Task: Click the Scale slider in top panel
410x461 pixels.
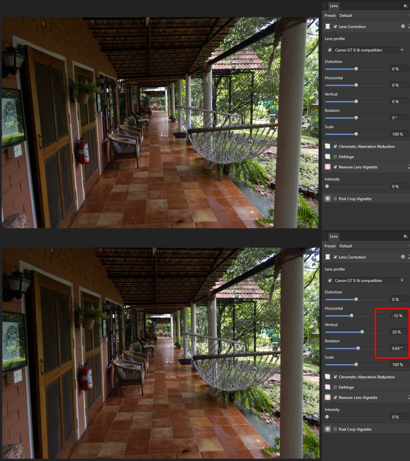Action: [x=356, y=134]
